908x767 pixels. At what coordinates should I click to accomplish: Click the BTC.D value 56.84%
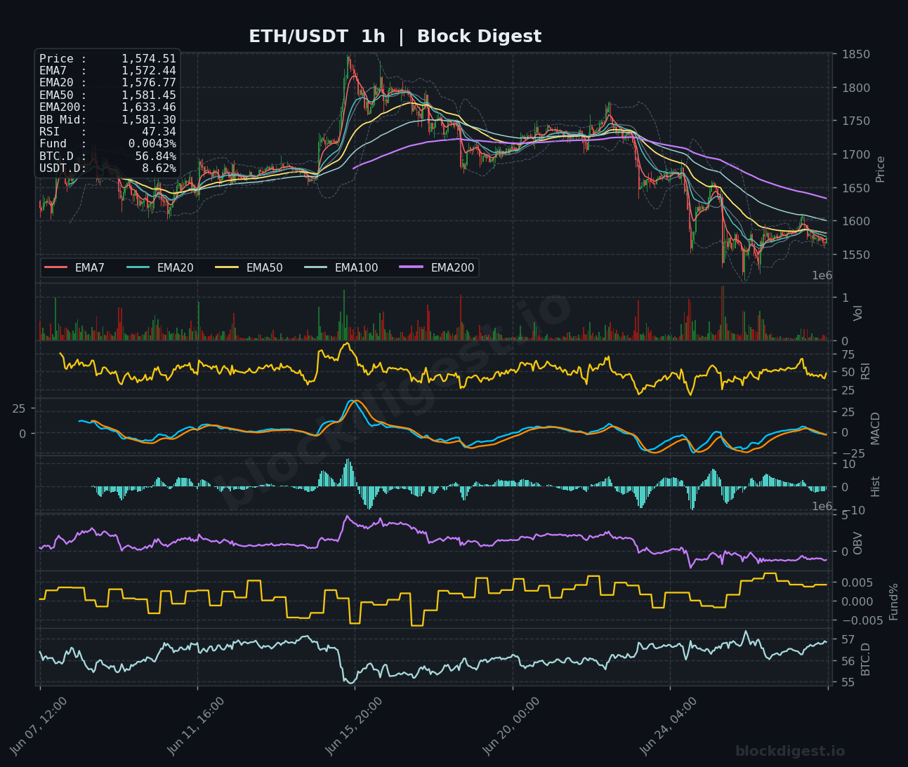pyautogui.click(x=156, y=156)
